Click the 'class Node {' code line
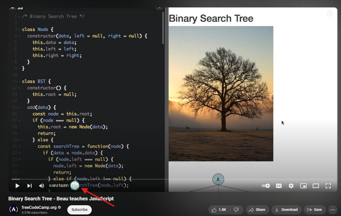The image size is (341, 216). pos(38,29)
